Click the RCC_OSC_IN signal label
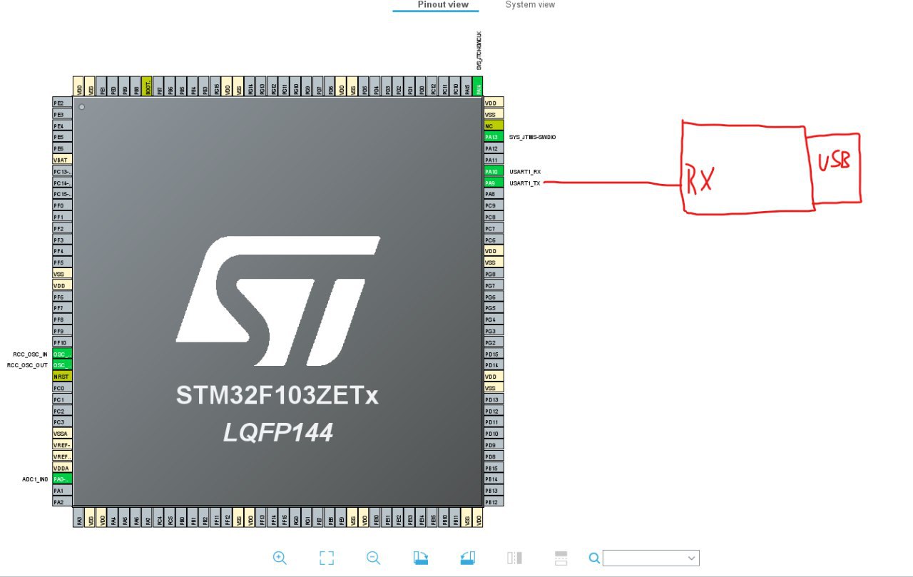 tap(30, 354)
